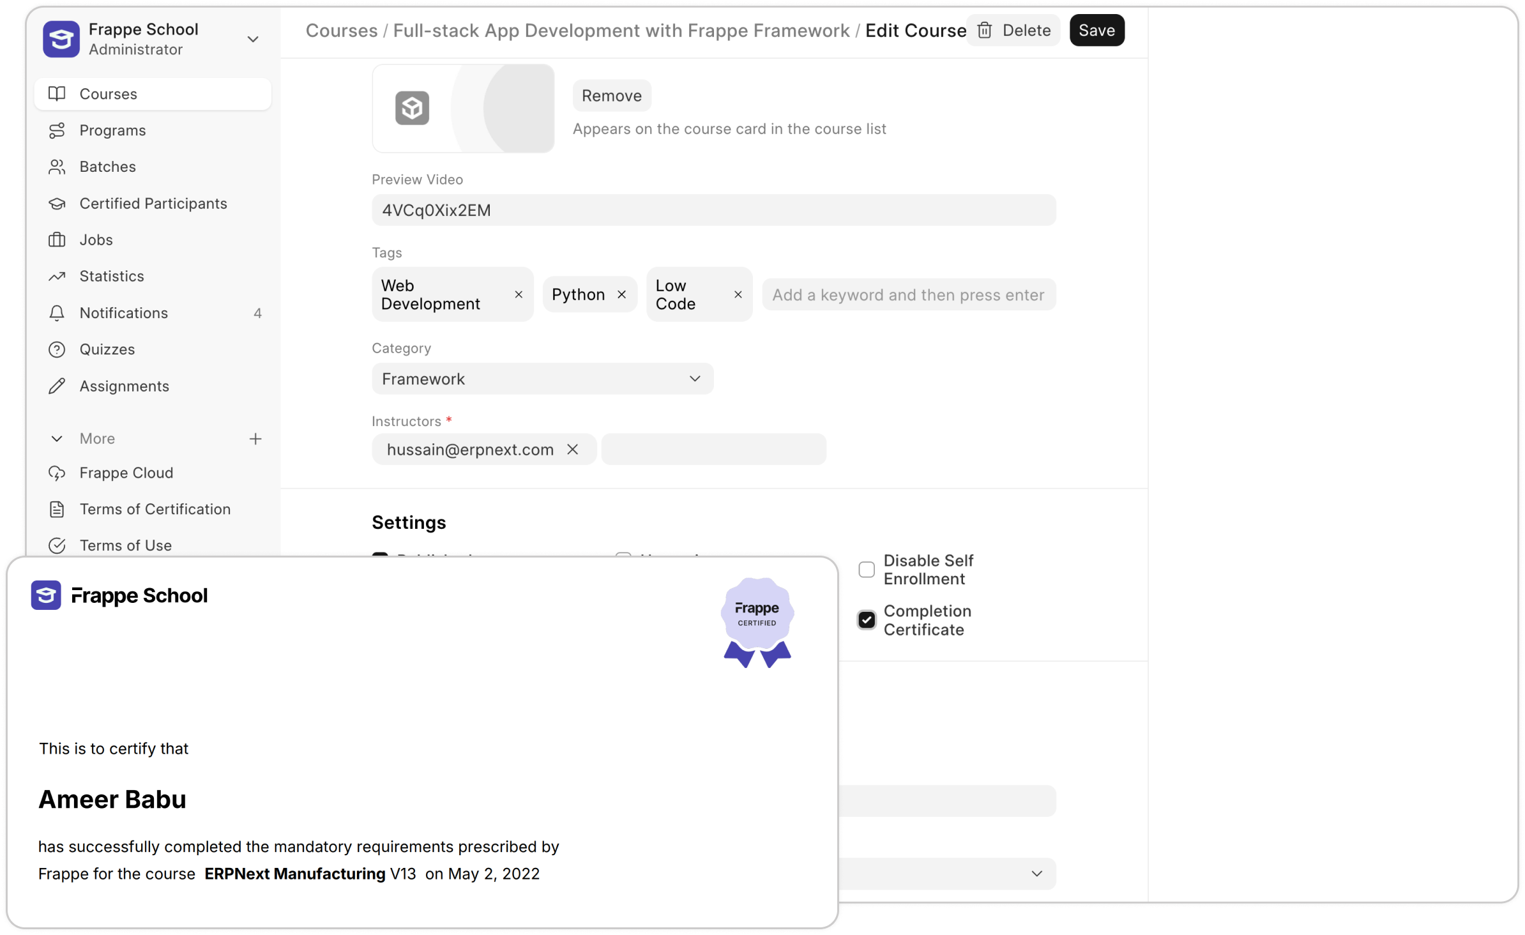Collapse the More sidebar section
Viewport: 1525px width, 935px height.
tap(57, 439)
